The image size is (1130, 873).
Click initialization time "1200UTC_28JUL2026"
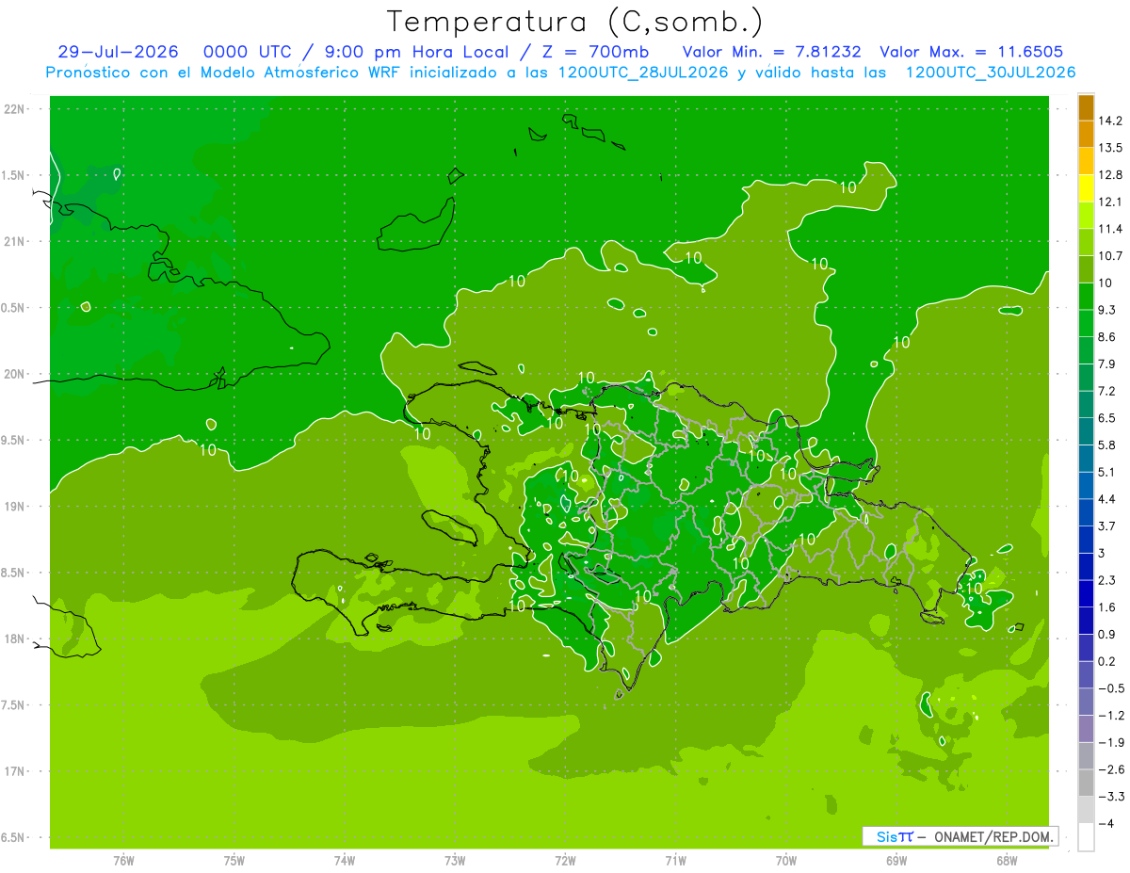pos(643,73)
